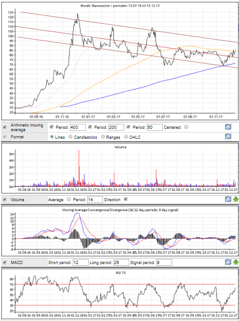Toggle the Volume panel checkbox
This screenshot has width=239, height=321.
5,199
